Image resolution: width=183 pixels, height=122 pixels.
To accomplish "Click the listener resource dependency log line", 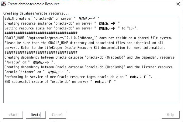I will pos(88,67).
